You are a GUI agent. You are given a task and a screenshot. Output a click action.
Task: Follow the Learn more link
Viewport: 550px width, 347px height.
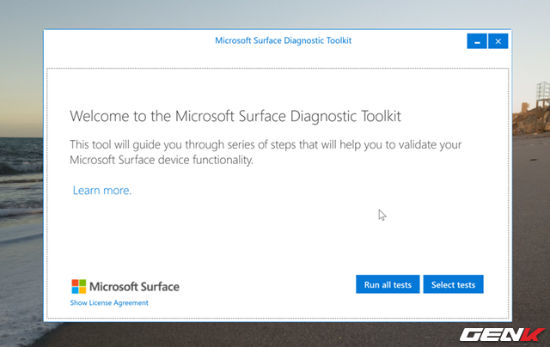tap(101, 191)
